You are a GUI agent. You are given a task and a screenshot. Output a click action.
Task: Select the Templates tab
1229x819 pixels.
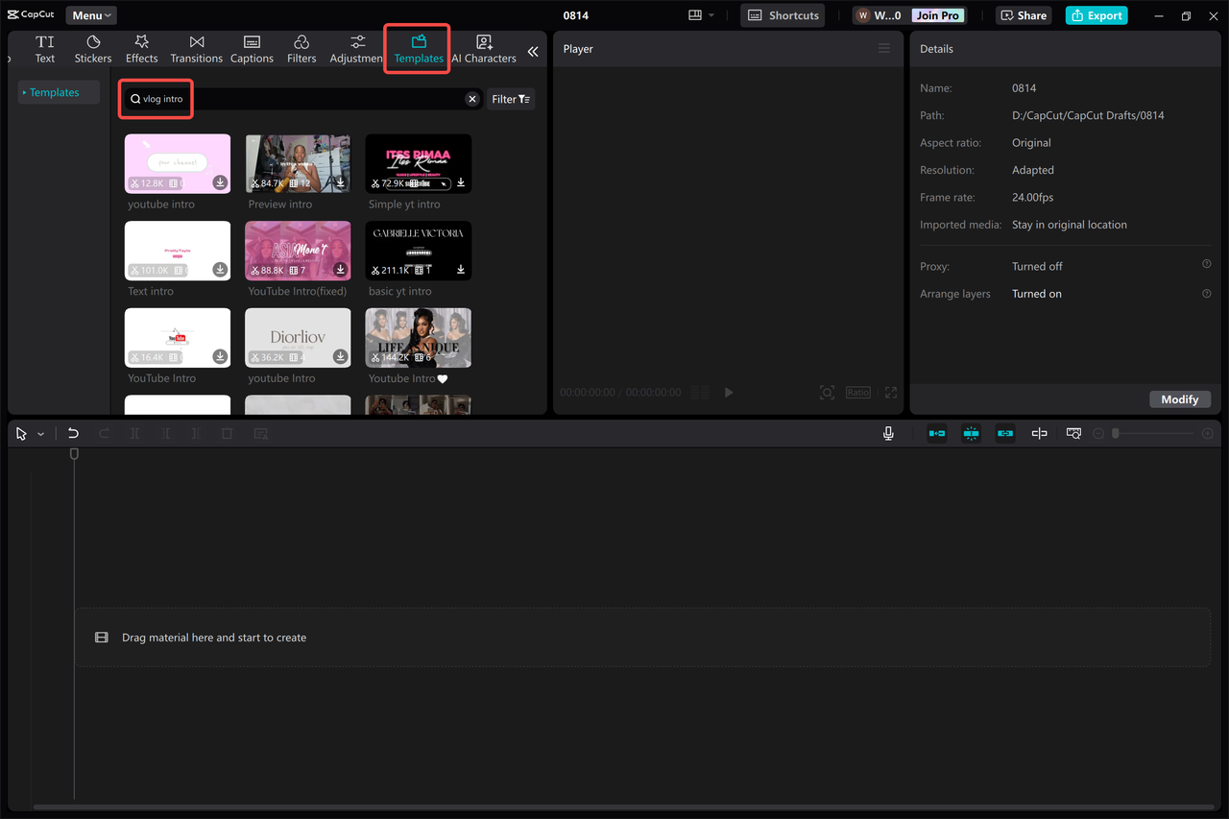pyautogui.click(x=419, y=49)
